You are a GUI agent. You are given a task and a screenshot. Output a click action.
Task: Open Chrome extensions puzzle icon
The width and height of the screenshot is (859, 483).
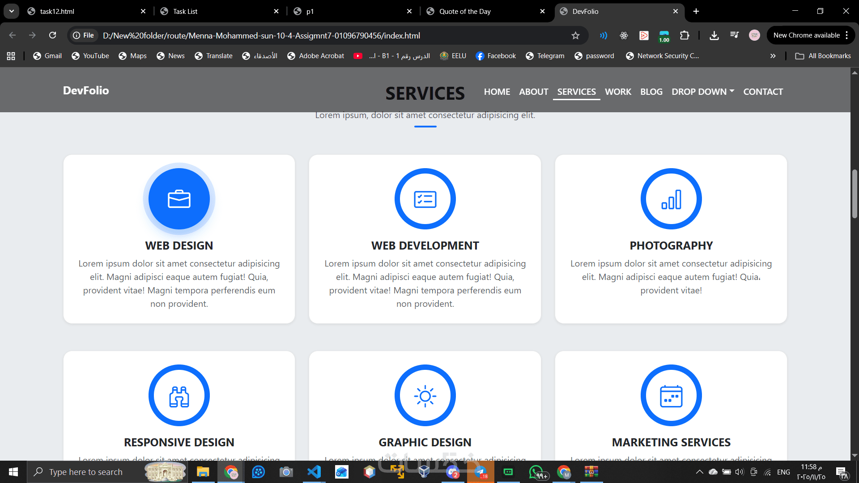pyautogui.click(x=685, y=35)
